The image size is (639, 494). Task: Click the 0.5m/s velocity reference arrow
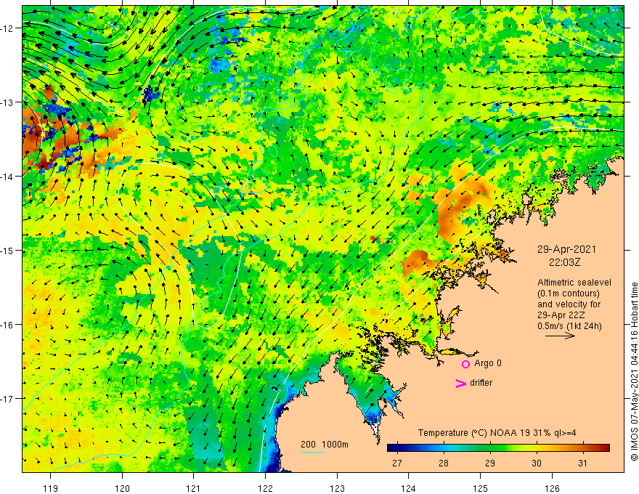click(560, 336)
